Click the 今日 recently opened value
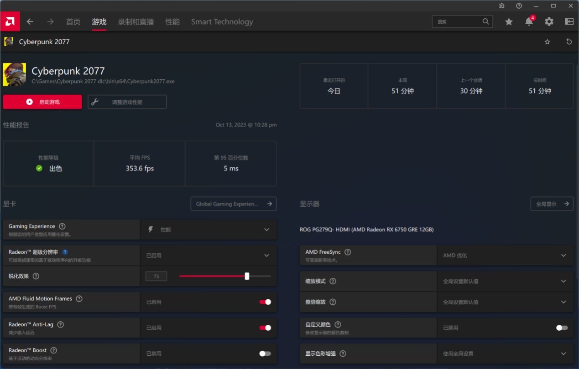 click(334, 91)
